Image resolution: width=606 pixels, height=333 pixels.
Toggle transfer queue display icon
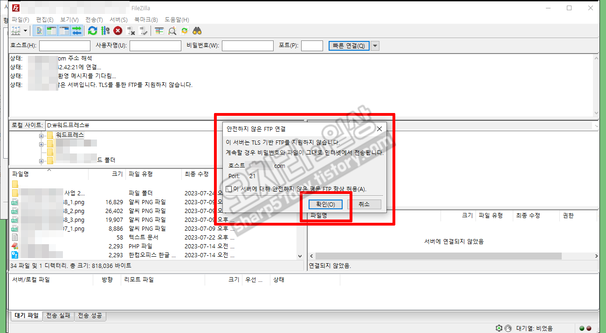click(x=76, y=31)
